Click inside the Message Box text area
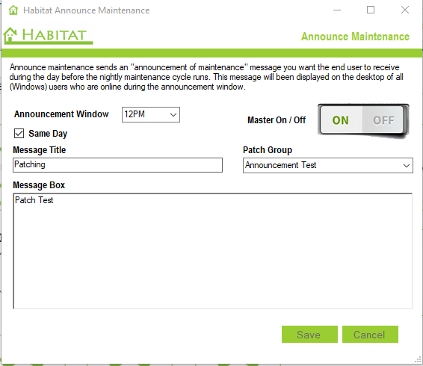Image resolution: width=423 pixels, height=366 pixels. [x=212, y=251]
